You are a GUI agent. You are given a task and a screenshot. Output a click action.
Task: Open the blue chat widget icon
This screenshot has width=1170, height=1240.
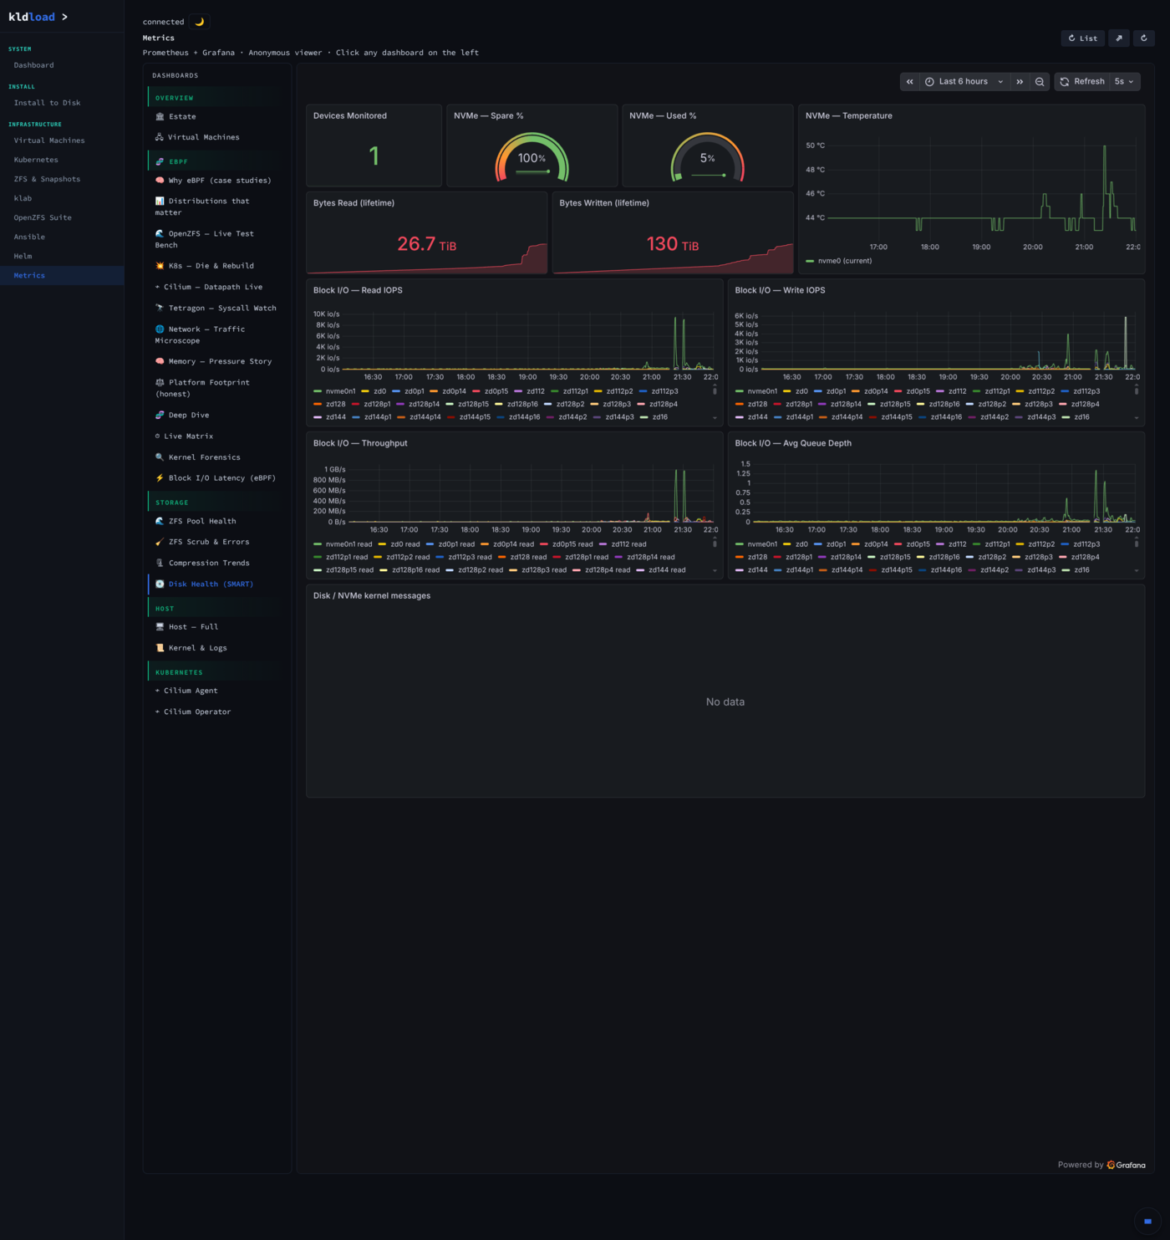coord(1147,1221)
